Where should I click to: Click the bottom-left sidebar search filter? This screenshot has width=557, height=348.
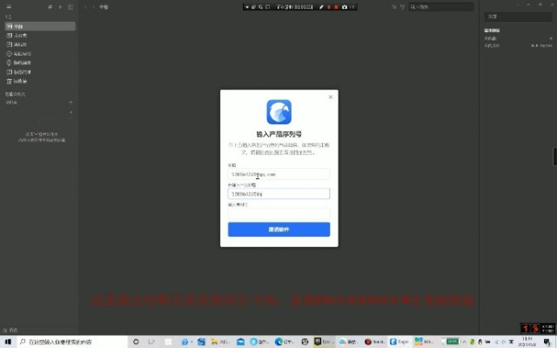[x=10, y=330]
